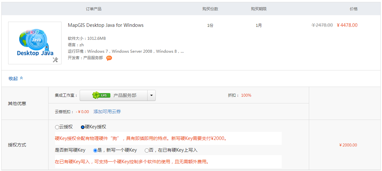Click the red note about 物理硬件“狗”
Screen dimensions: 382x171
(x=141, y=138)
